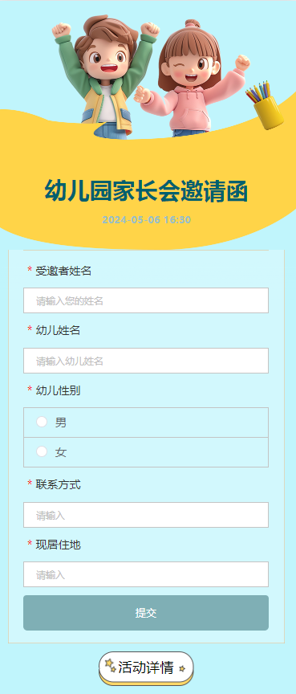Click the 幼儿园家长会邀请函 title
The image size is (296, 694).
point(146,191)
